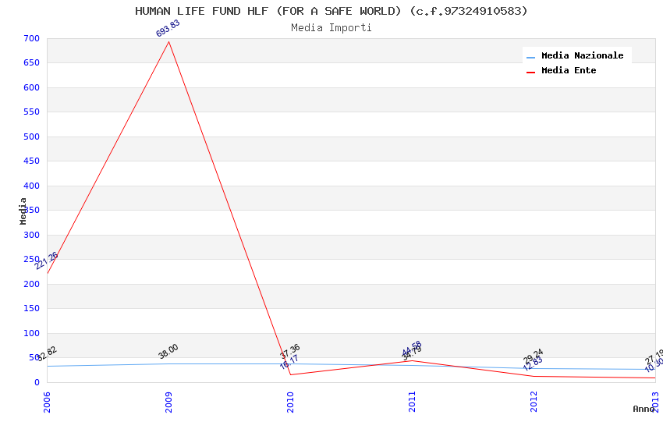This screenshot has width=663, height=429.
Task: Click the 44.58 data label
Action: (x=411, y=348)
